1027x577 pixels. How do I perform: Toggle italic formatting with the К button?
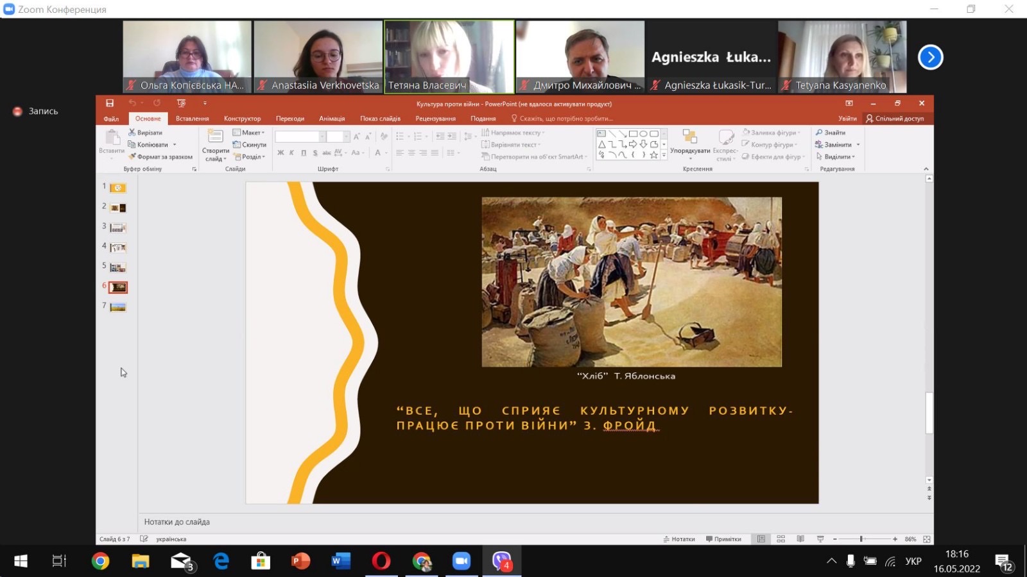click(x=291, y=153)
